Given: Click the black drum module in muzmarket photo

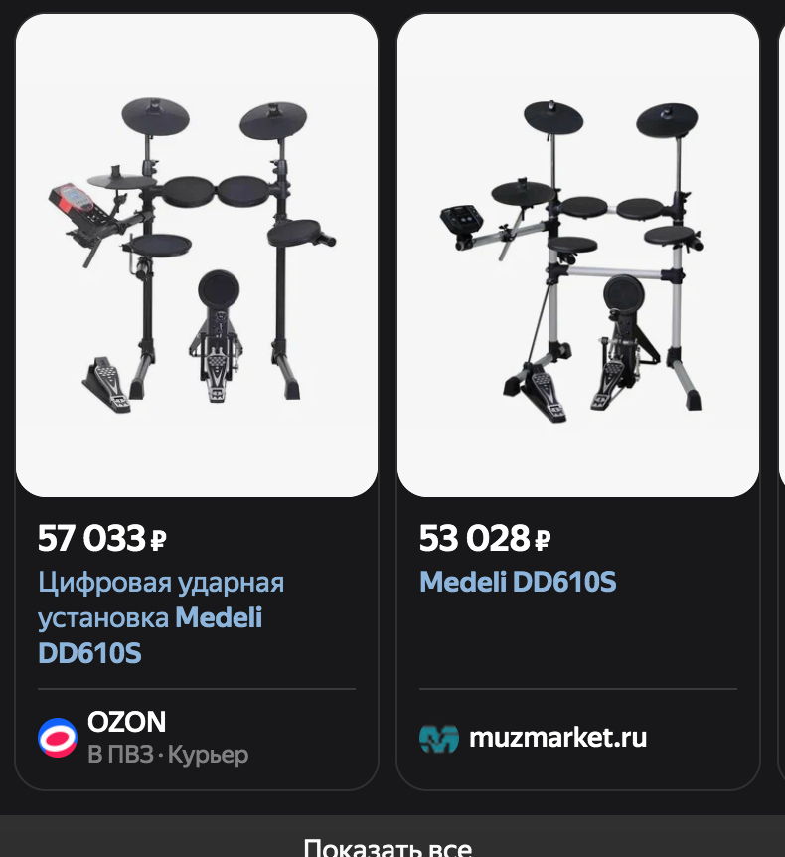Looking at the screenshot, I should pyautogui.click(x=462, y=219).
